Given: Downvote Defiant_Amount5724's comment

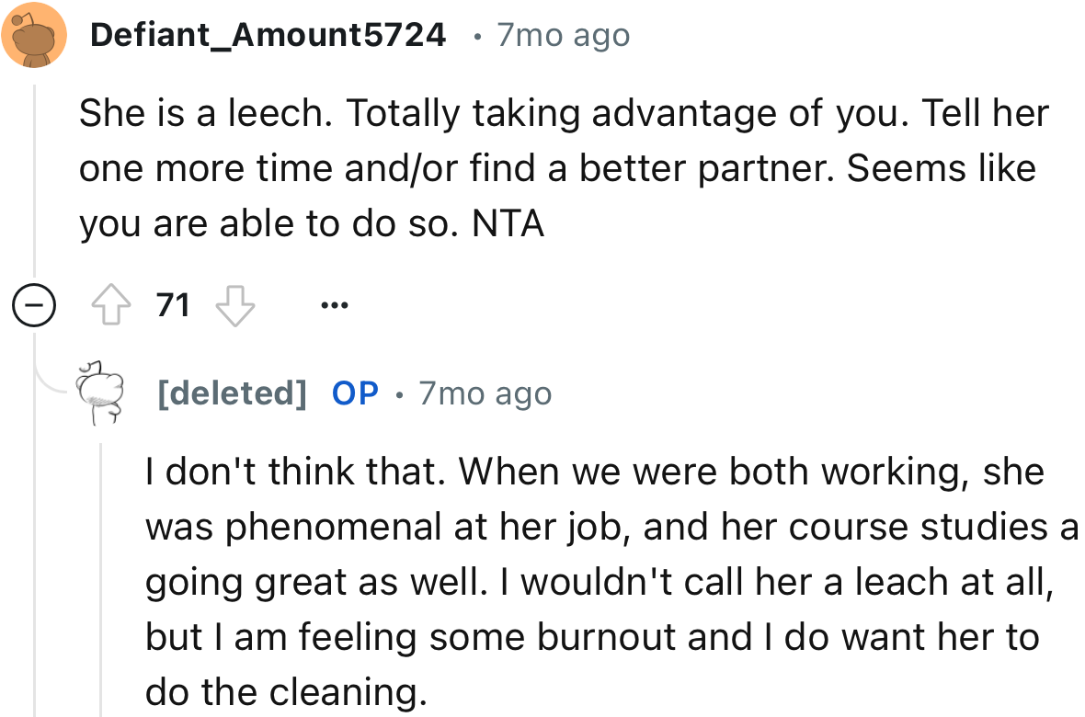Looking at the screenshot, I should coord(235,303).
